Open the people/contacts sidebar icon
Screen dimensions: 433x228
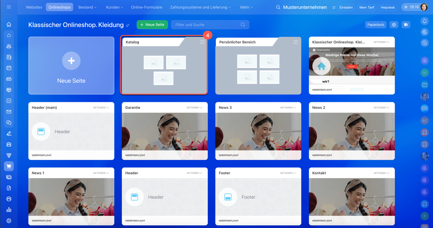9,46
